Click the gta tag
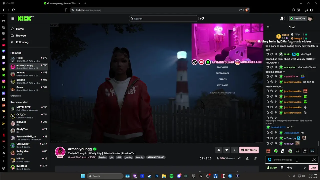The image size is (320, 180). (111, 157)
